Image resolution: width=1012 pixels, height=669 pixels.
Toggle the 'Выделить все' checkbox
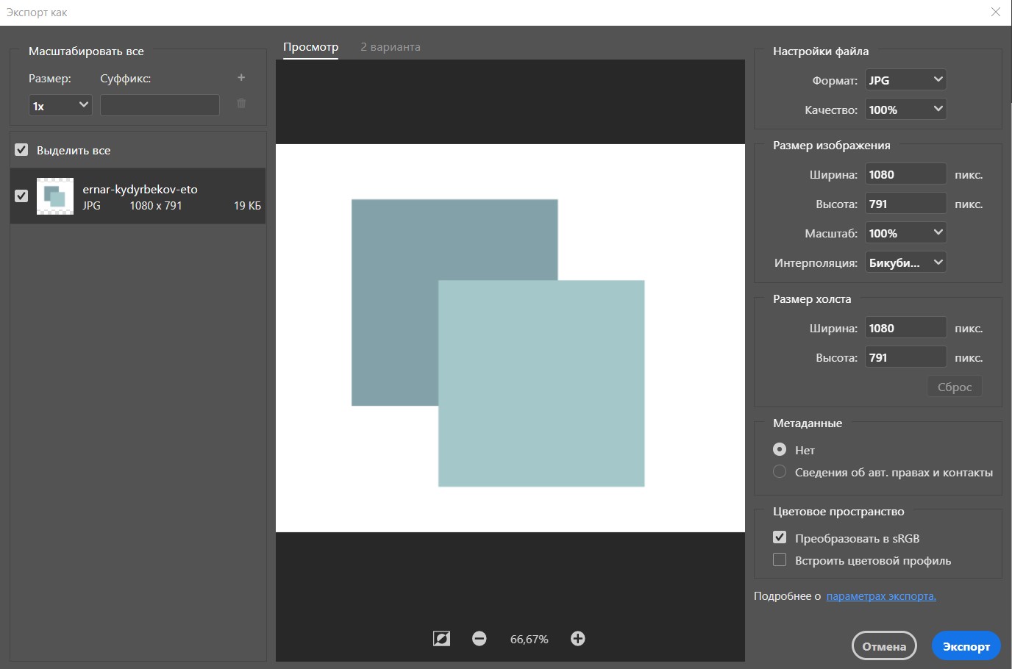[x=21, y=150]
